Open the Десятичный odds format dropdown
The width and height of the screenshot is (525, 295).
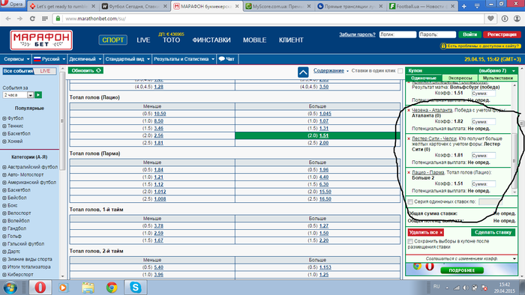click(x=85, y=59)
